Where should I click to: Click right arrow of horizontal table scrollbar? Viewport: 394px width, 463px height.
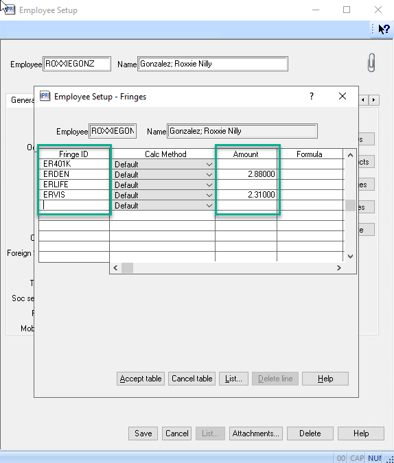pyautogui.click(x=338, y=268)
